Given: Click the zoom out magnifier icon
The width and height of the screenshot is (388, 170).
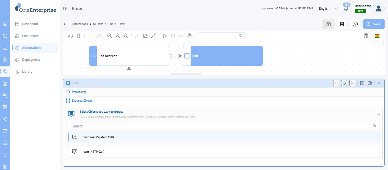Looking at the screenshot, I should coord(118,36).
